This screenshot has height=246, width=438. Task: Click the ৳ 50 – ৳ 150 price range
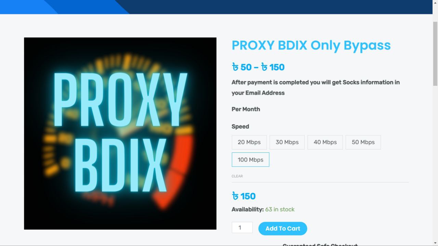coord(258,67)
